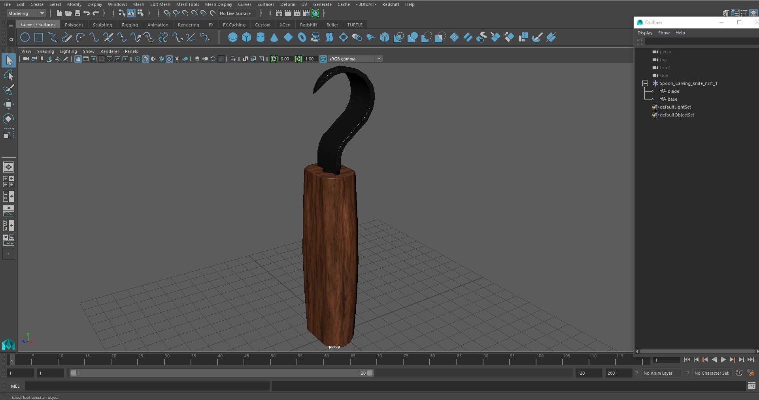Go to the end of playback range
The image size is (759, 400).
(750, 359)
